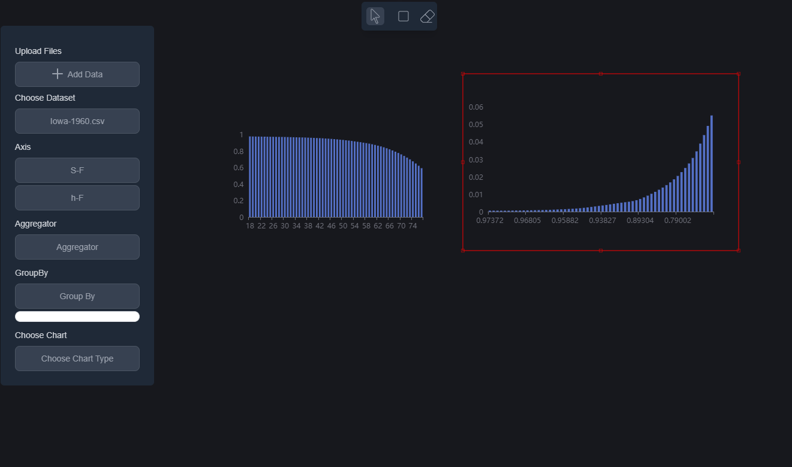Click the bottom-center handle of selected chart
The width and height of the screenshot is (792, 467).
point(601,251)
